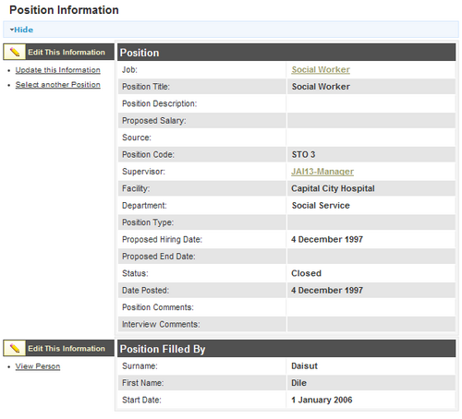
Task: Open Edit This Information for Position Filled By
Action: (x=67, y=348)
